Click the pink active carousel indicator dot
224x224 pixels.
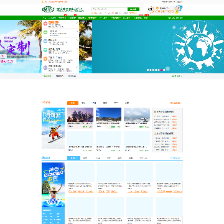(161, 70)
